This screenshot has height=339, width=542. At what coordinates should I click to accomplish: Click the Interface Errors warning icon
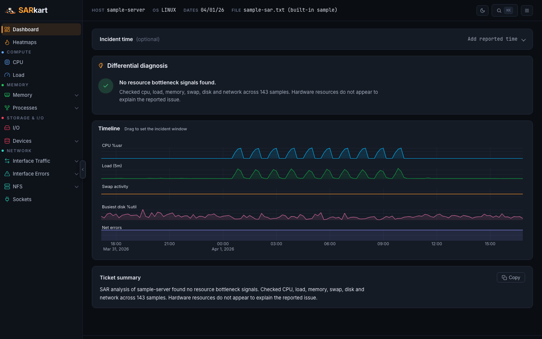coord(7,174)
